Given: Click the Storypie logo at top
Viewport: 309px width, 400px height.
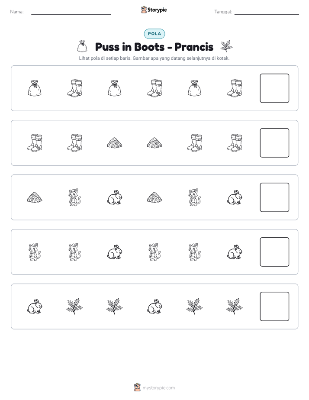Looking at the screenshot, I should click(154, 10).
